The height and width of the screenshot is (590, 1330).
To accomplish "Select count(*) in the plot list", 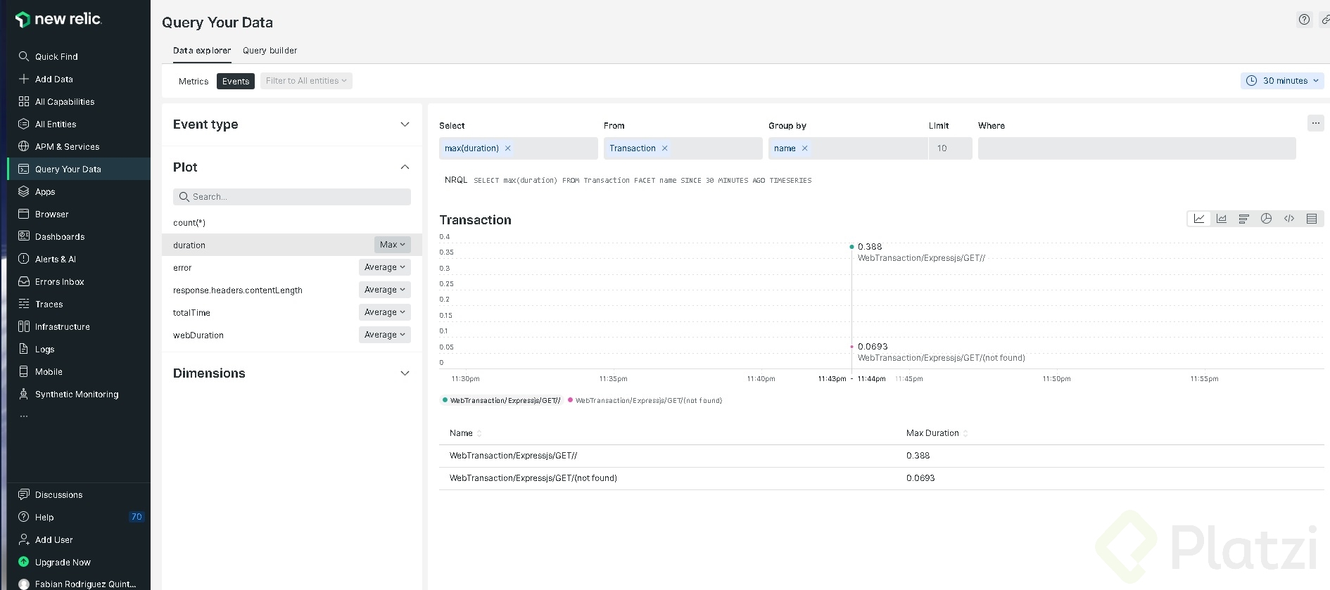I will pos(292,222).
